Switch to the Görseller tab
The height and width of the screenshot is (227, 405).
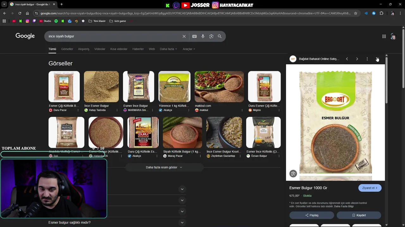(67, 49)
